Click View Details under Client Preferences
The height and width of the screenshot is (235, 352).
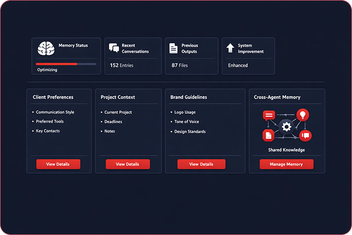pyautogui.click(x=58, y=164)
